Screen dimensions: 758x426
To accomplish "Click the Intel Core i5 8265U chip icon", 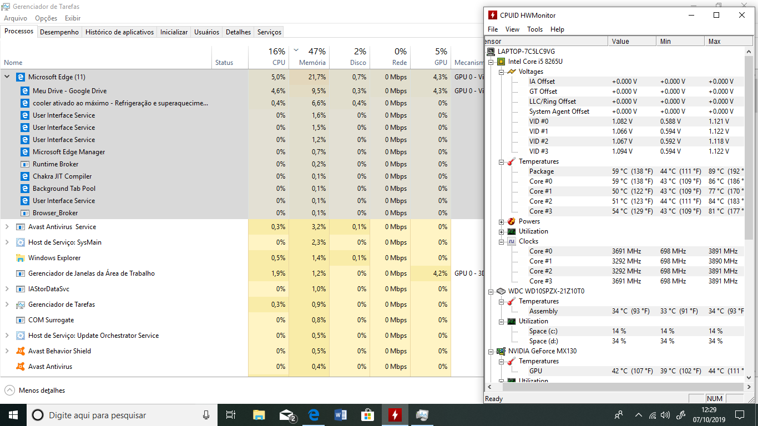I will pyautogui.click(x=501, y=62).
